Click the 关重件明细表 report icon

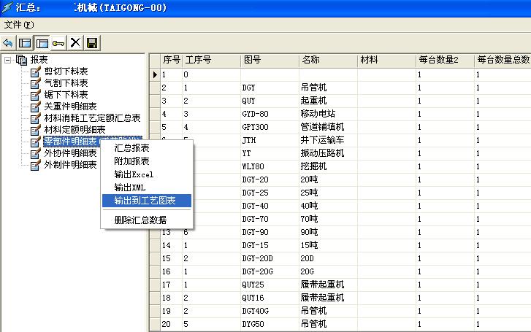35,107
